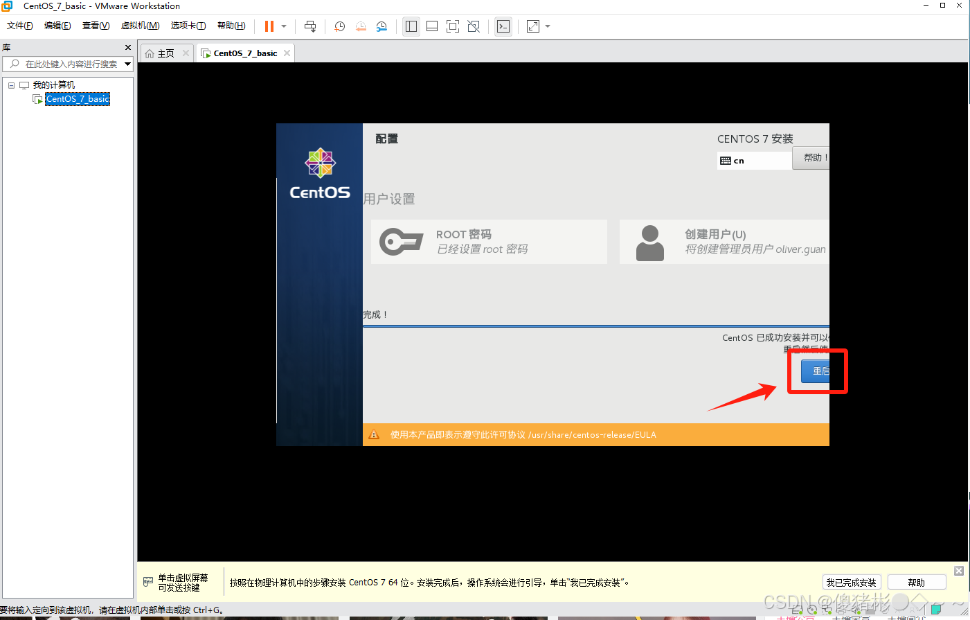This screenshot has height=620, width=970.
Task: Click the warning triangle icon in the EULA bar
Action: pyautogui.click(x=374, y=434)
